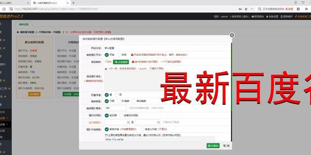311x155 pixels.
Task: Click 默认的强引配置 card title
Action: [x=34, y=42]
